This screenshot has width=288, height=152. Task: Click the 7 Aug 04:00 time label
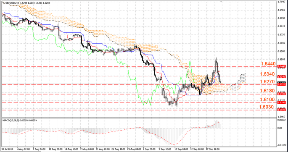pos(39,149)
